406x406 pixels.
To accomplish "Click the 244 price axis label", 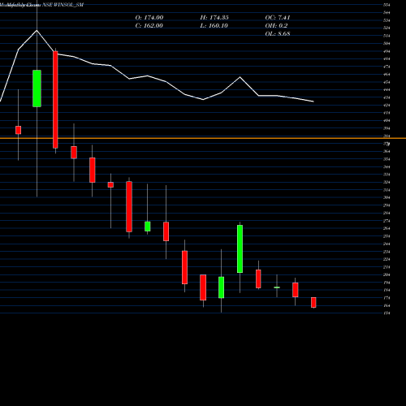I will [x=387, y=244].
